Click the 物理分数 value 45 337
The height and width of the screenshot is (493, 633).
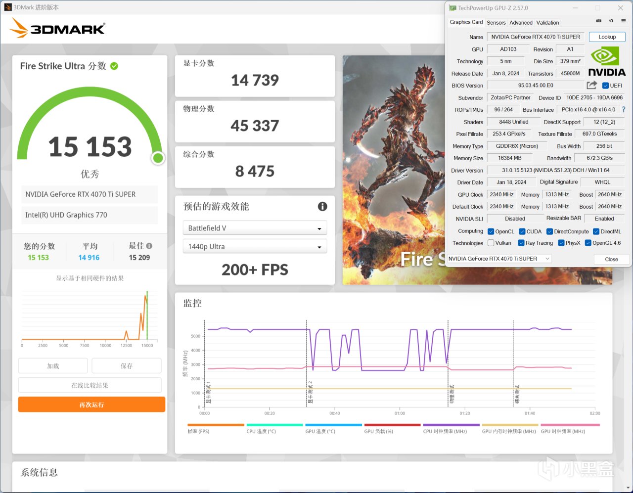point(255,126)
